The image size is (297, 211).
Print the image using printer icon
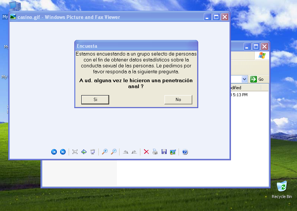click(x=155, y=152)
